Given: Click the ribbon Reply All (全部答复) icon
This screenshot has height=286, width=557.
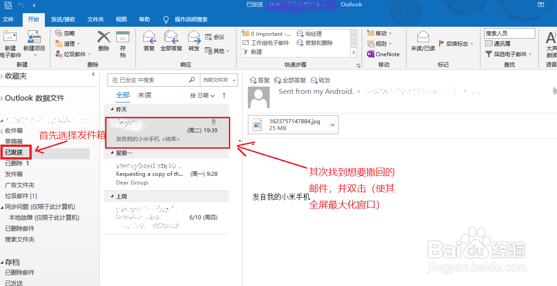Looking at the screenshot, I should coord(171,37).
